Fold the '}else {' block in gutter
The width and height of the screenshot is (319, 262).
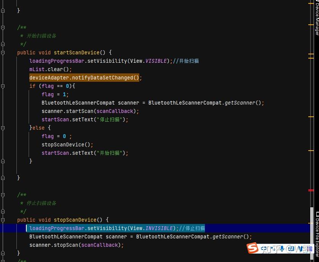tap(3, 128)
